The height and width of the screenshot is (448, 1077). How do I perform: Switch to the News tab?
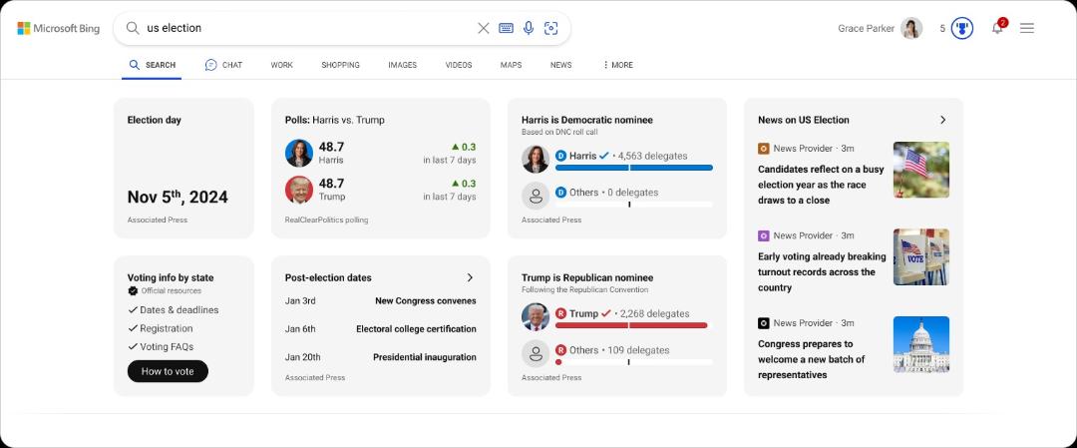click(x=560, y=65)
